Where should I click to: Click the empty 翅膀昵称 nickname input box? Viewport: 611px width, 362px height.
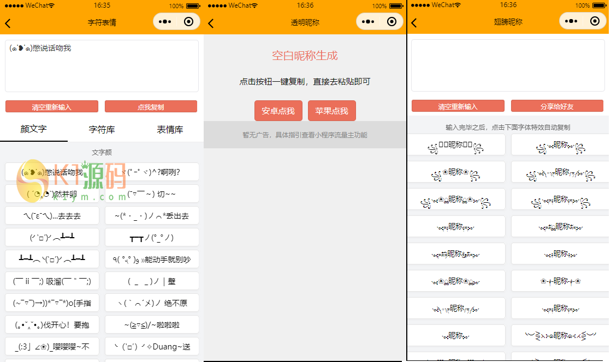tap(508, 65)
